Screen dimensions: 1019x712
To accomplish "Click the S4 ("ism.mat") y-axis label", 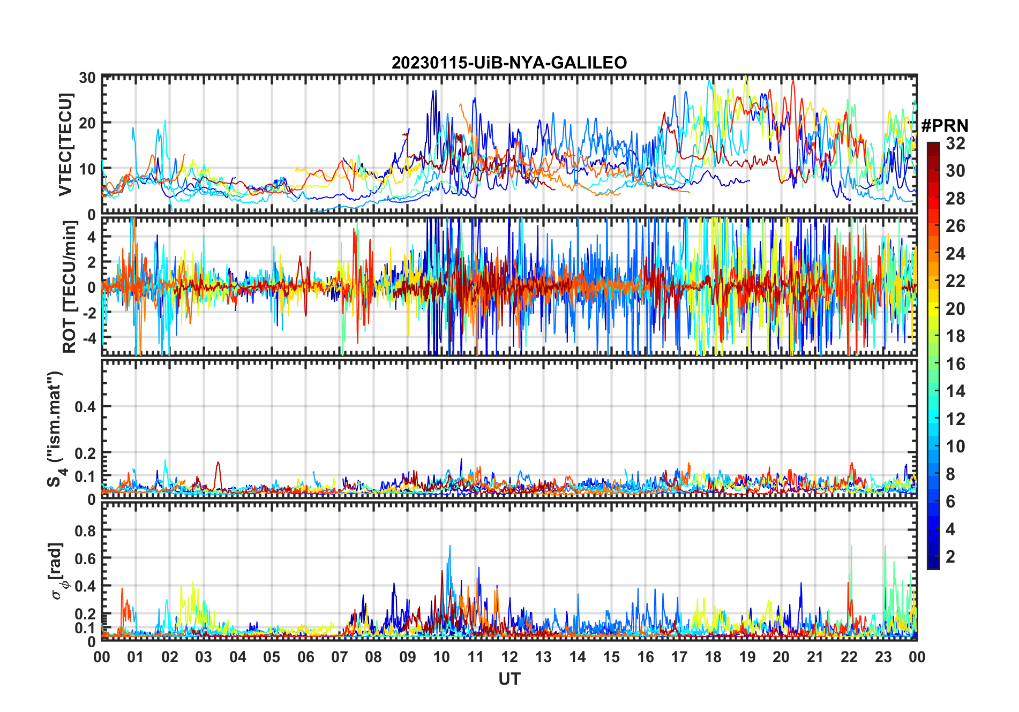I will tap(56, 429).
